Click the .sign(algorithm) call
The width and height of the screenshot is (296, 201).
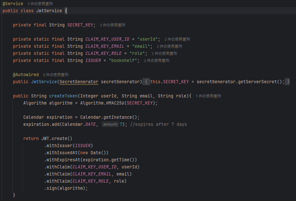[x=66, y=188]
